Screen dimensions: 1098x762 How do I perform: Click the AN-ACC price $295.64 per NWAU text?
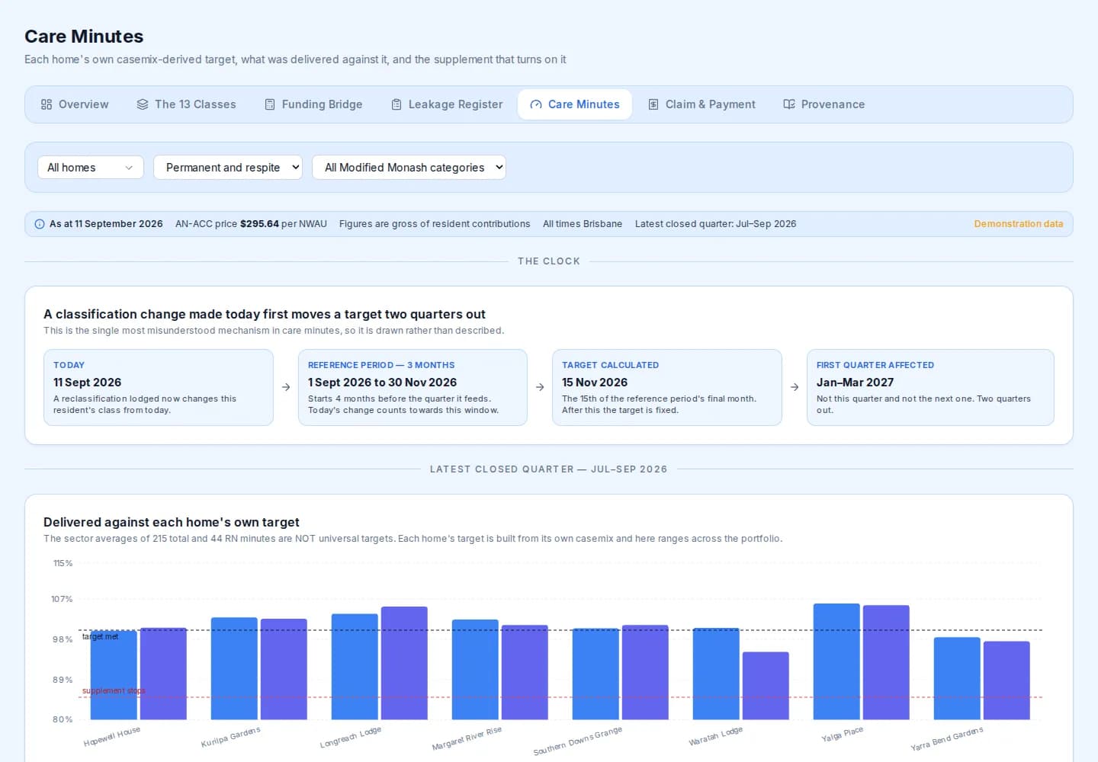click(251, 224)
